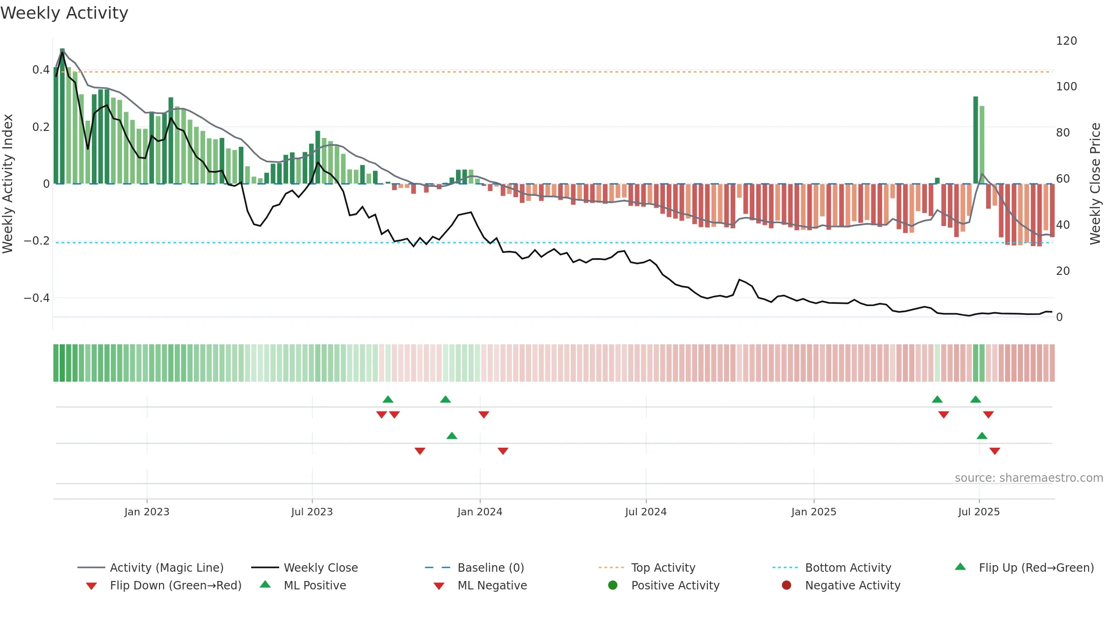The width and height of the screenshot is (1119, 629).
Task: Click the ML Negative triangle near February 2024
Action: pos(503,451)
